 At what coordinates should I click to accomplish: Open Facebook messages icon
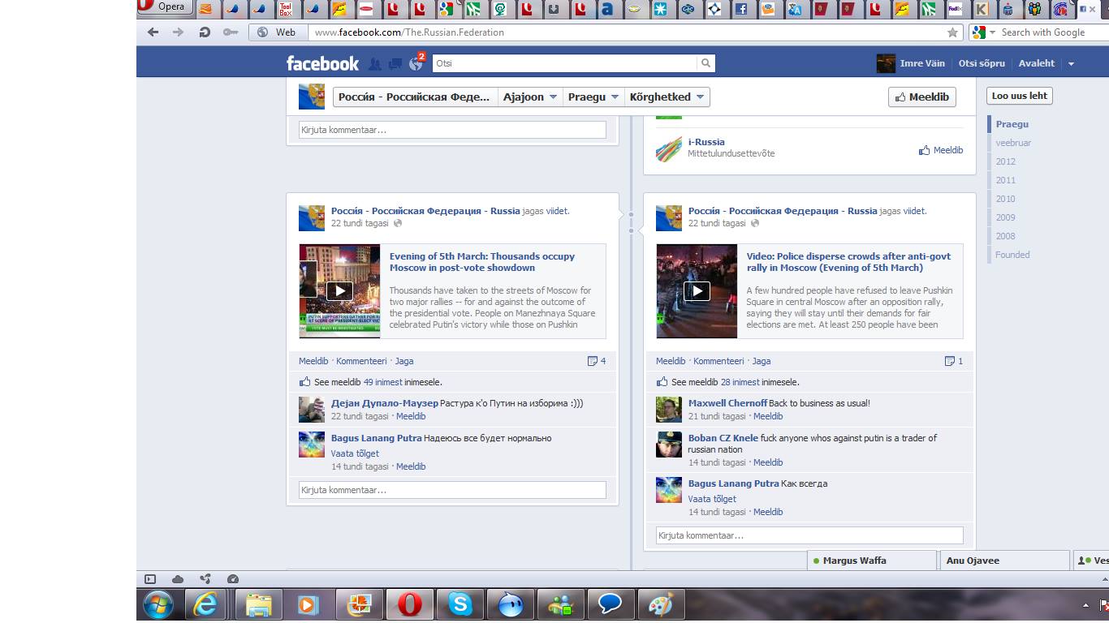pyautogui.click(x=395, y=63)
